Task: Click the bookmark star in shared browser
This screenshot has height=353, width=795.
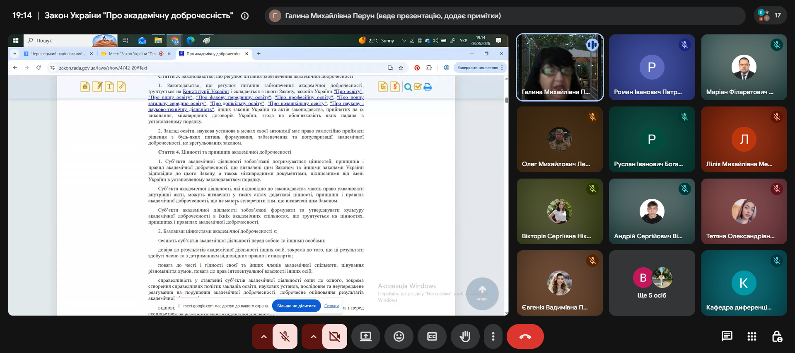Action: coord(401,68)
